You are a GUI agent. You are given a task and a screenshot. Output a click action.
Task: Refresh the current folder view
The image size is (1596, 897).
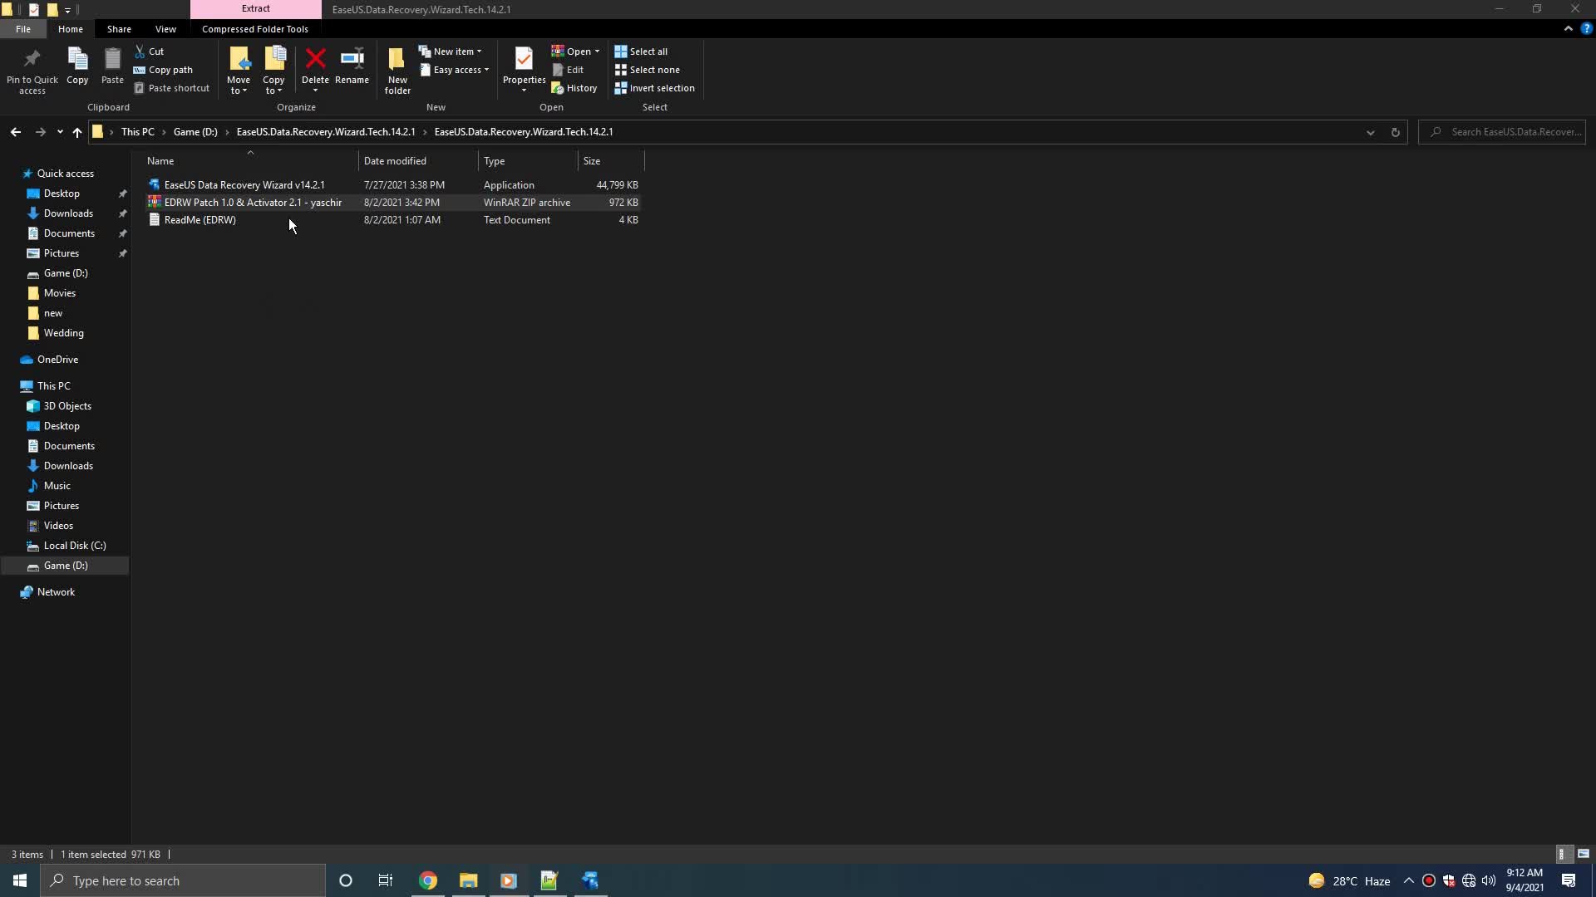[x=1396, y=131]
